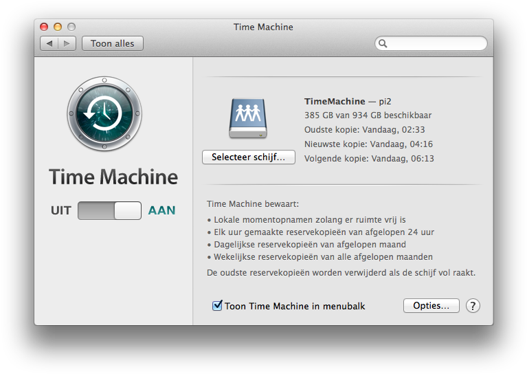
Task: Go back with the left arrow button
Action: (x=49, y=43)
